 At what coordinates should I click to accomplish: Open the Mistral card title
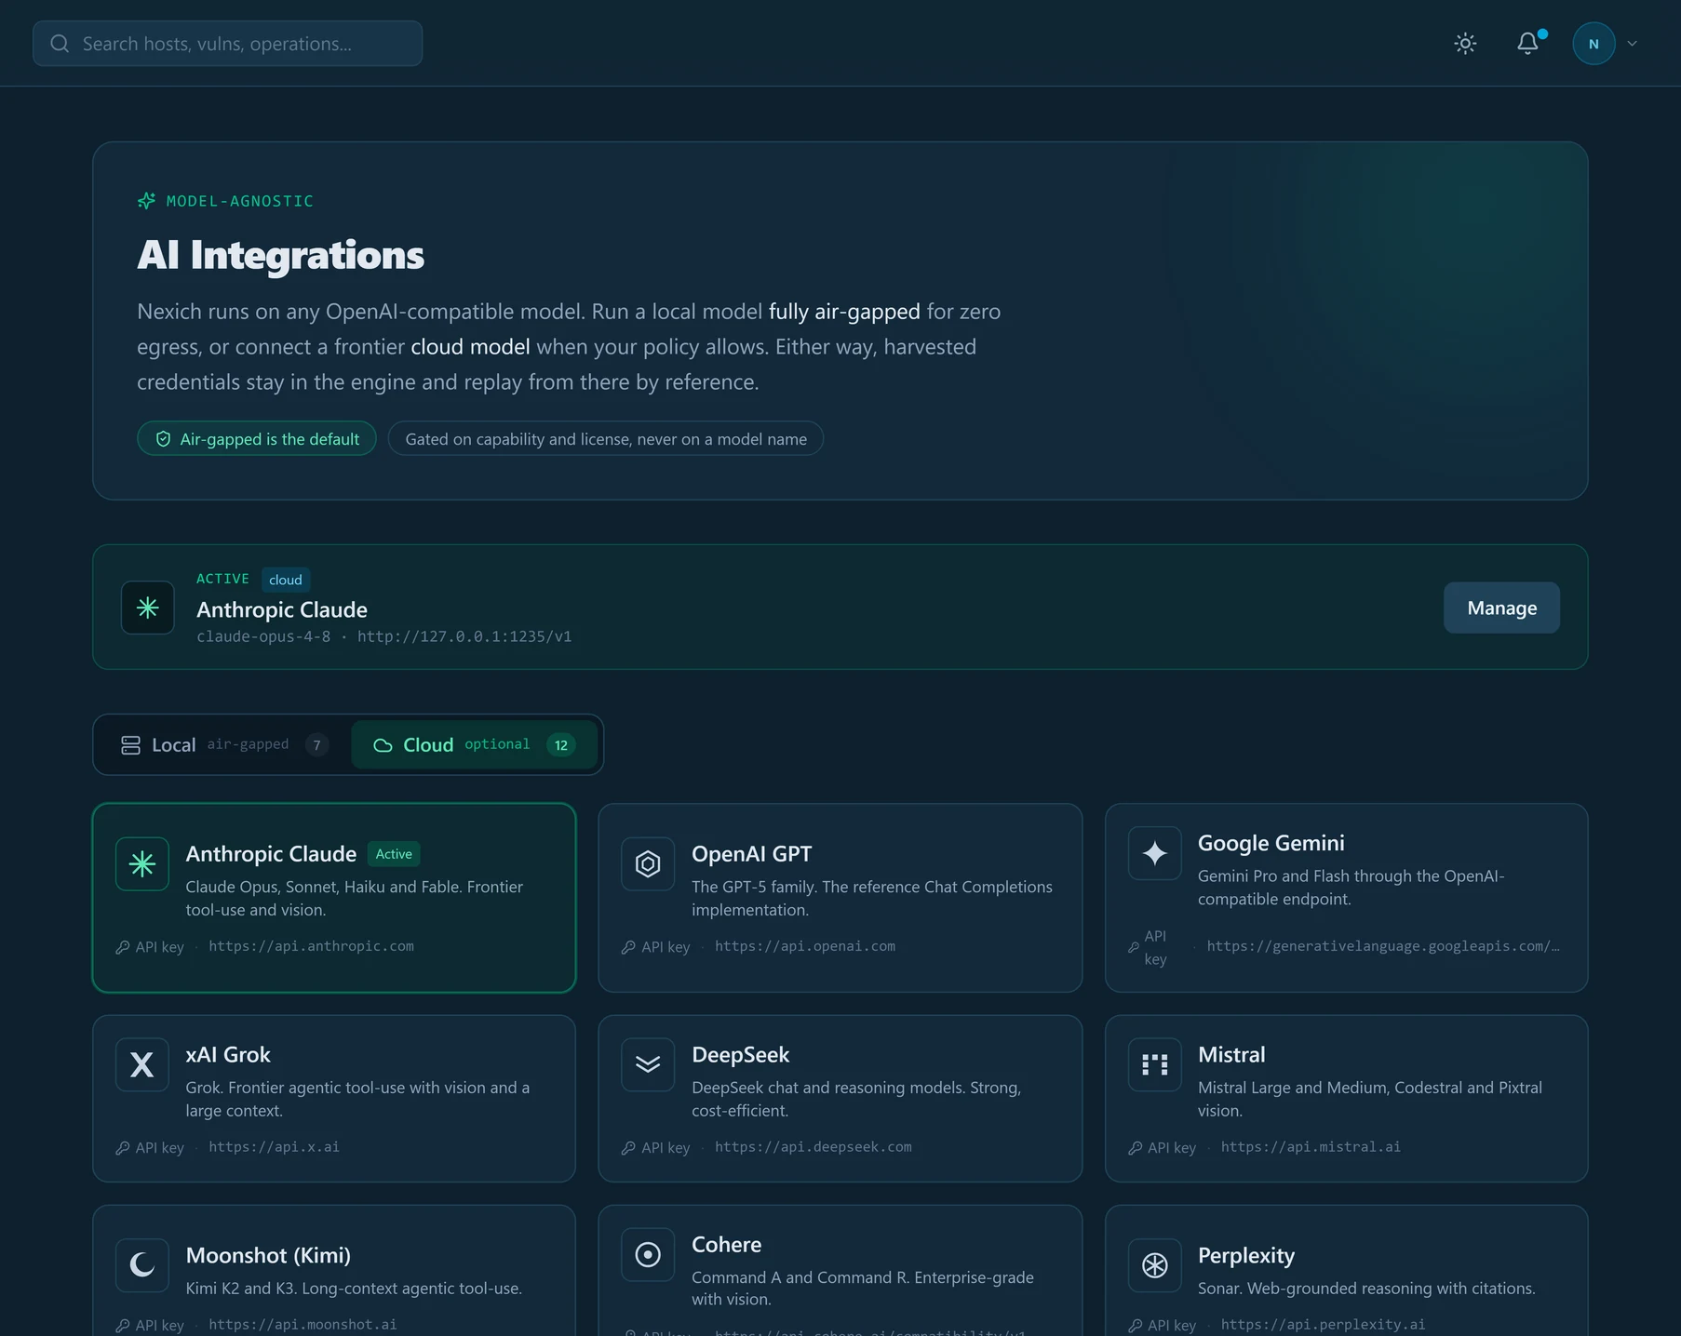[1231, 1054]
